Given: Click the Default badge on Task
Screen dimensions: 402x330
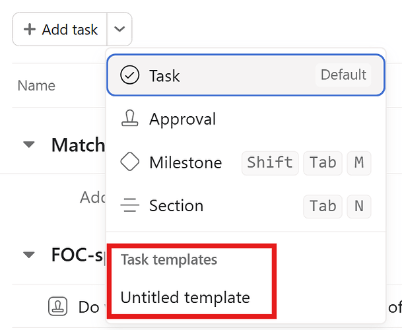Looking at the screenshot, I should click(343, 75).
